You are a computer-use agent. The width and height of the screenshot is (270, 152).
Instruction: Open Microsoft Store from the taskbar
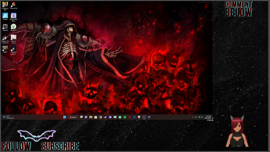(96, 117)
